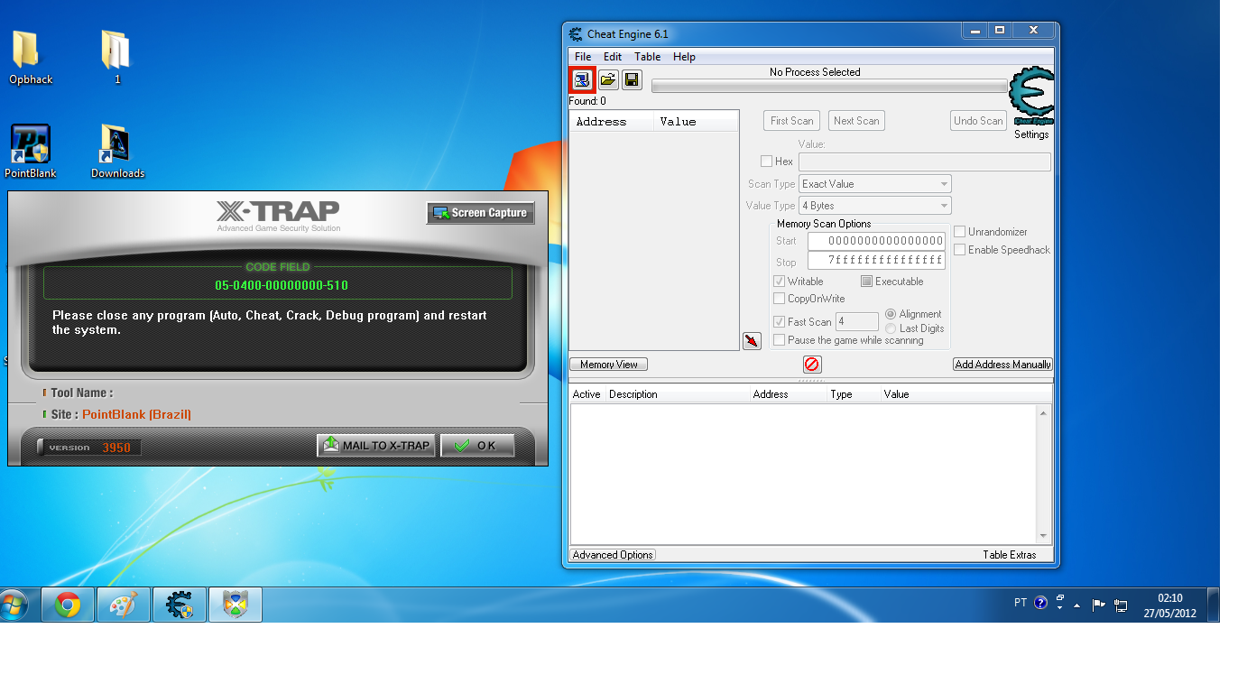
Task: Click MAIL TO X-TRAP button
Action: 376,446
